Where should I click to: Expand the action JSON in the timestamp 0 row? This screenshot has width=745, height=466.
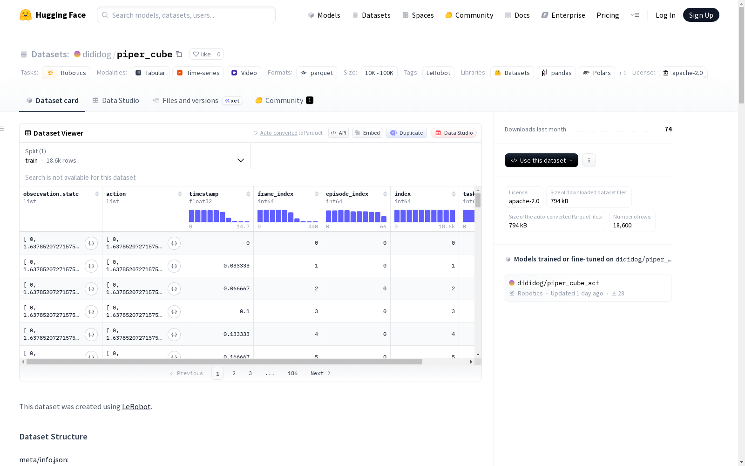[174, 243]
